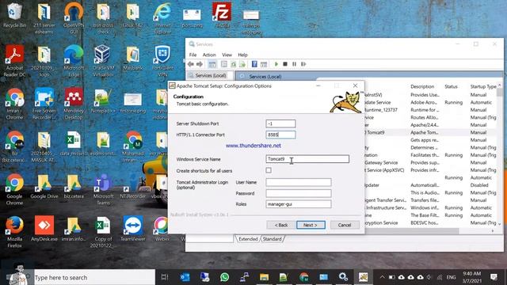Select the Webex desktop icon
The height and width of the screenshot is (285, 507).
162,229
